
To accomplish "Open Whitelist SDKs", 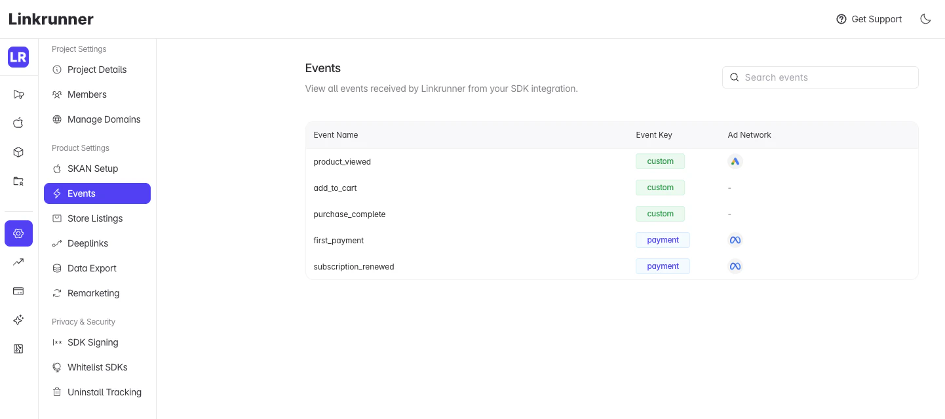I will click(97, 367).
